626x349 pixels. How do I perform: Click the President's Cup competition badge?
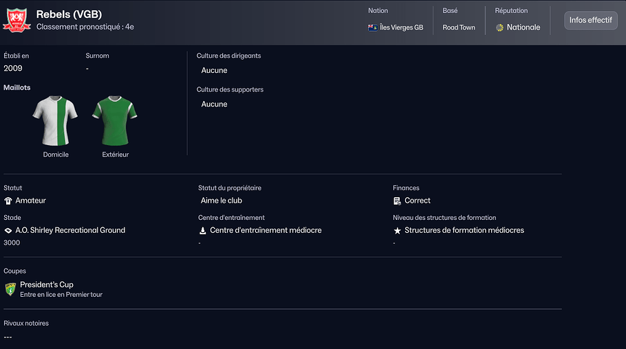pos(10,289)
